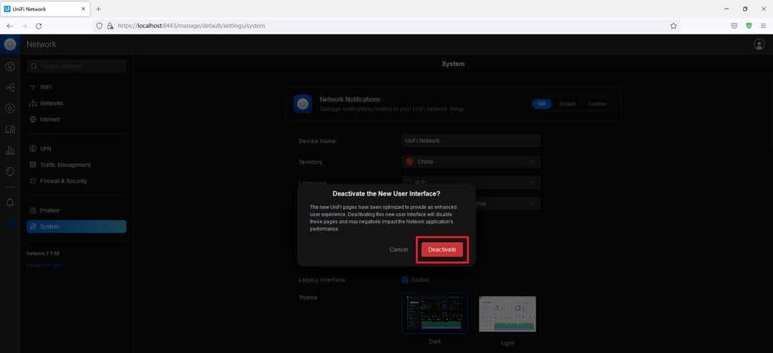The width and height of the screenshot is (773, 353).
Task: Open the Pocket save icon in browser toolbar
Action: (x=734, y=26)
